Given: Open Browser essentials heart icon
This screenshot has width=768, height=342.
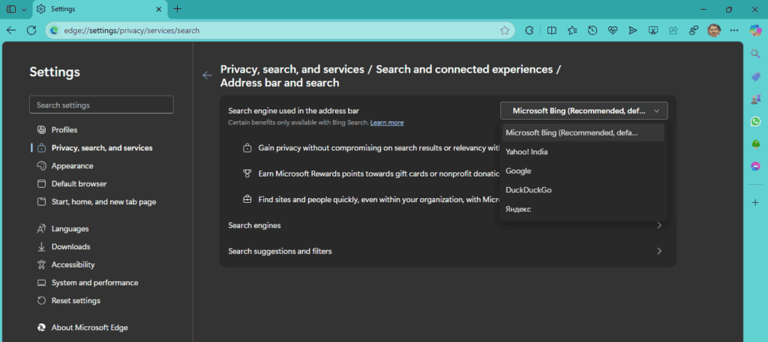Looking at the screenshot, I should pos(613,30).
